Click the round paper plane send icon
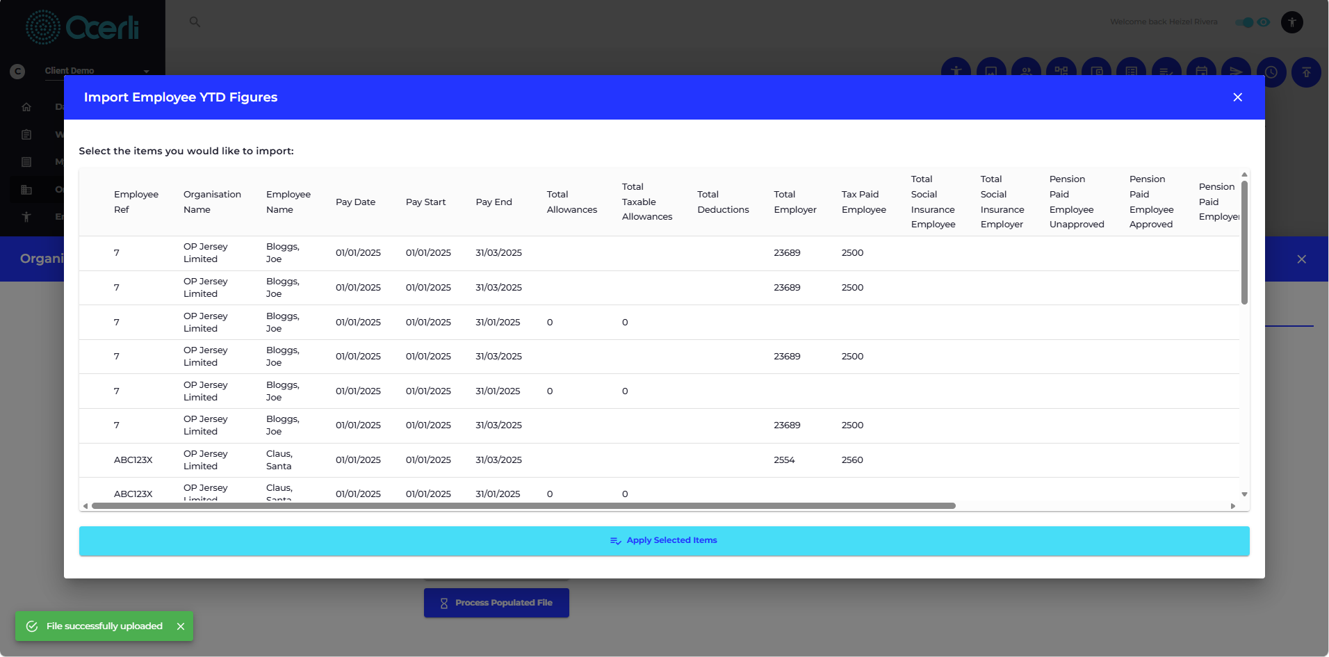Viewport: 1329px width, 657px height. tap(1236, 68)
